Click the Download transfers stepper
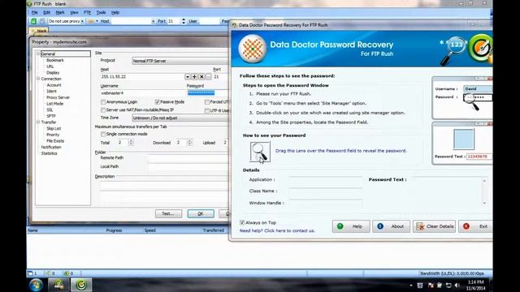 click(189, 143)
